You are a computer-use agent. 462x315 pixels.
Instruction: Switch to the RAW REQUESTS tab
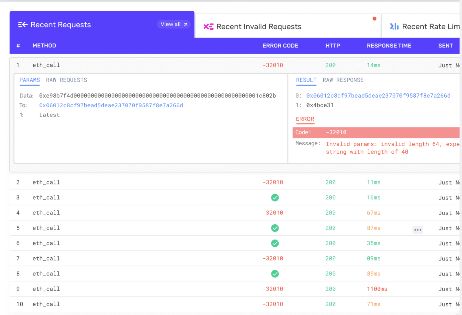(x=67, y=80)
